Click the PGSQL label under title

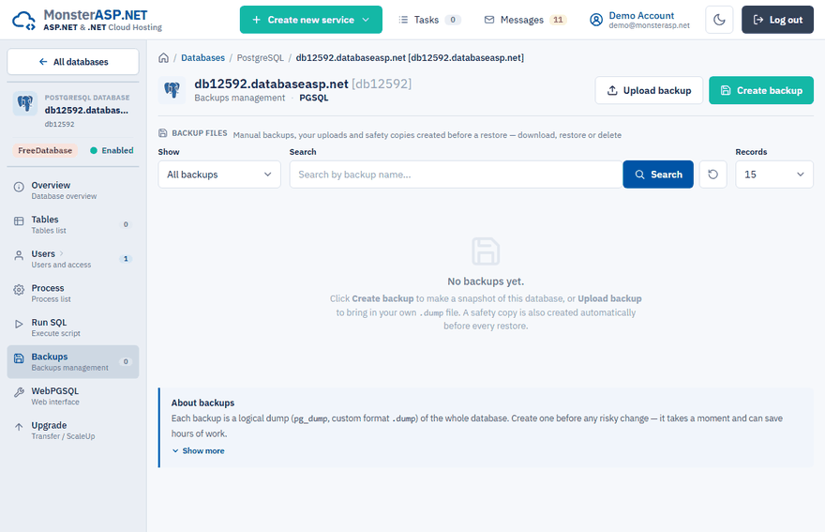[313, 98]
